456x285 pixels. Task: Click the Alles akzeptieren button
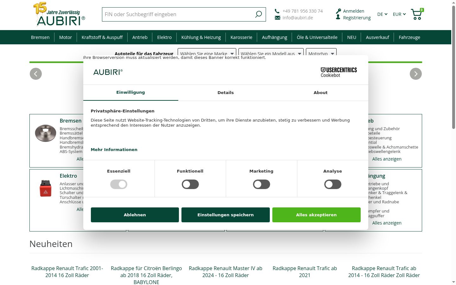316,215
